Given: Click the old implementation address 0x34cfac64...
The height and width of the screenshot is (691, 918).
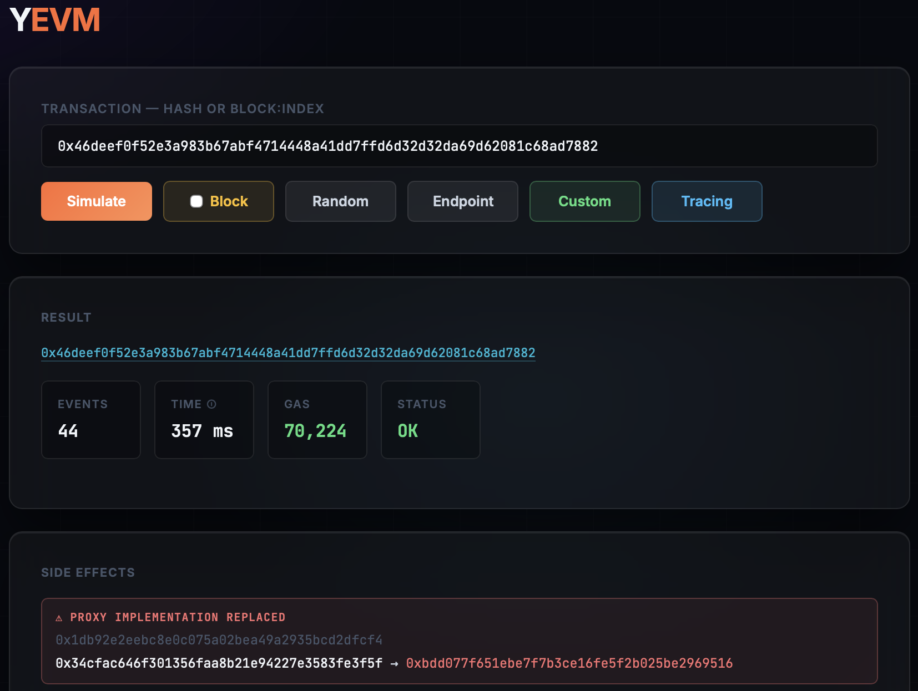Looking at the screenshot, I should tap(219, 663).
